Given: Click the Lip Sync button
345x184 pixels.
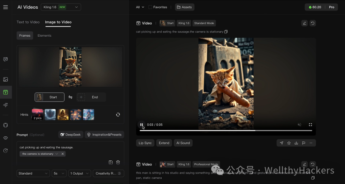Looking at the screenshot, I should tap(145, 143).
